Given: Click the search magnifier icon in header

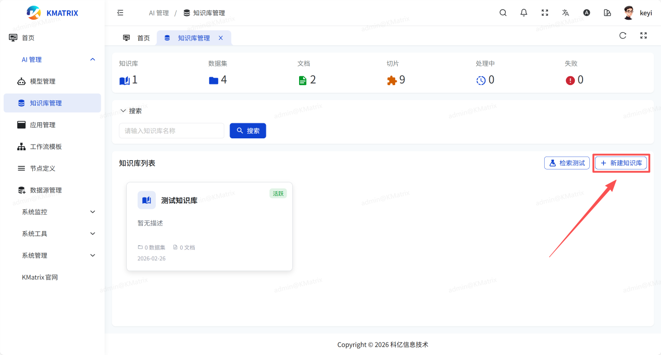Looking at the screenshot, I should pyautogui.click(x=503, y=13).
